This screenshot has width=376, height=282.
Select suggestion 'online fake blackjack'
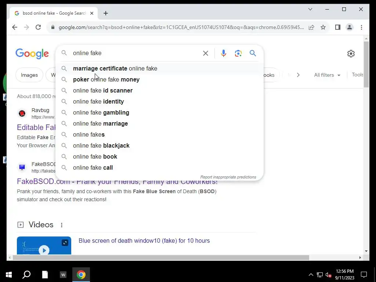[x=159, y=146]
